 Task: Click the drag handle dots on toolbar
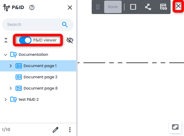click(x=98, y=7)
